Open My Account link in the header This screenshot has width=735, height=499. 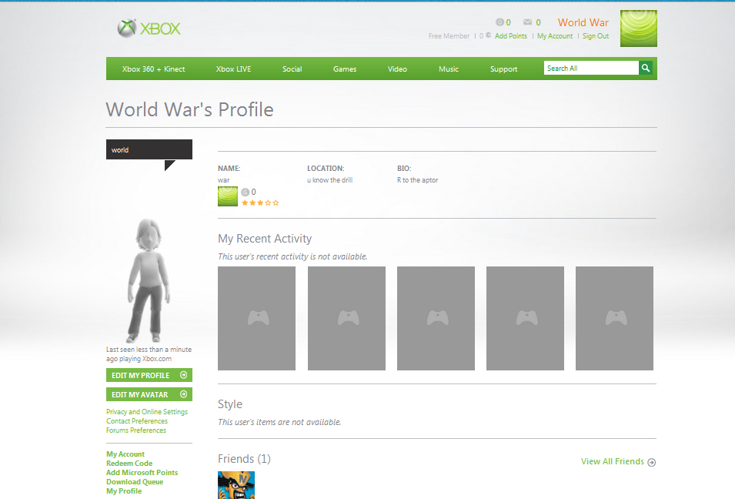click(555, 36)
